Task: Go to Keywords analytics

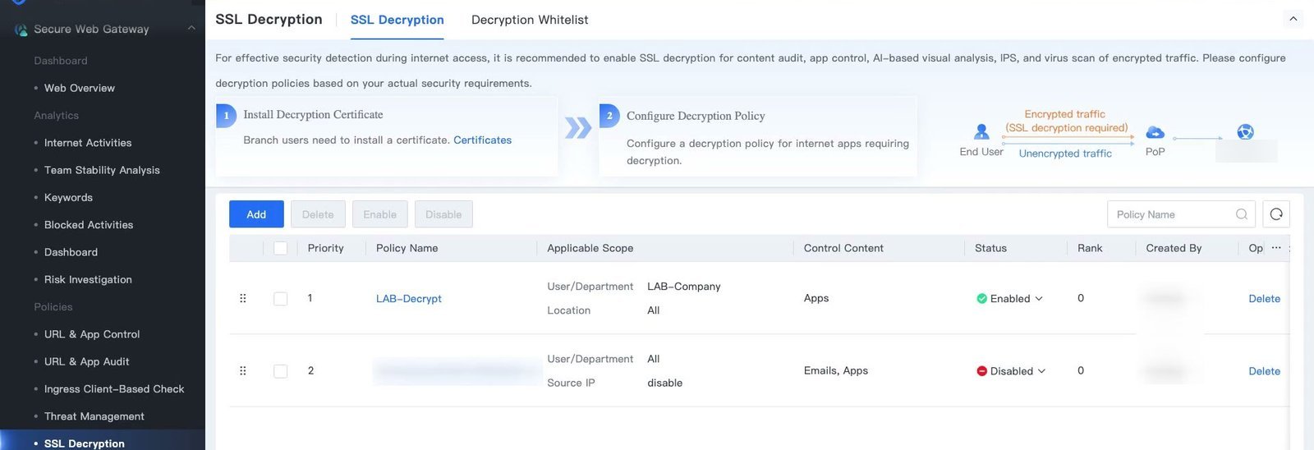Action: tap(68, 198)
